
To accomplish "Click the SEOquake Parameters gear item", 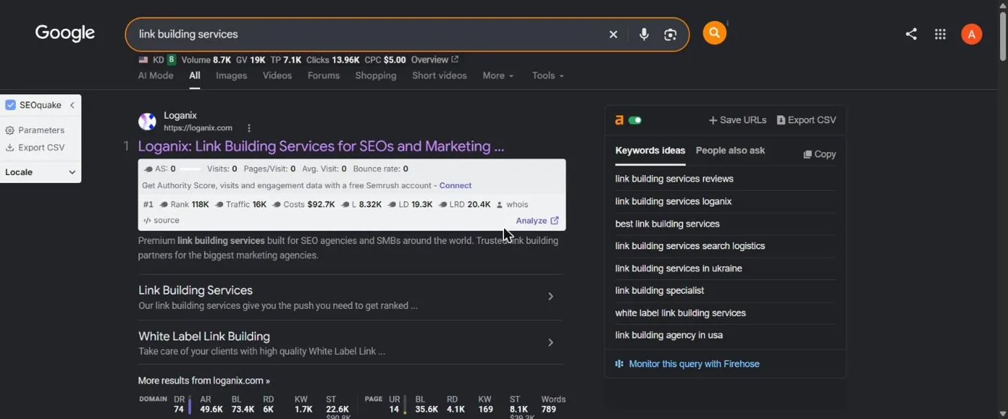I will coord(35,130).
